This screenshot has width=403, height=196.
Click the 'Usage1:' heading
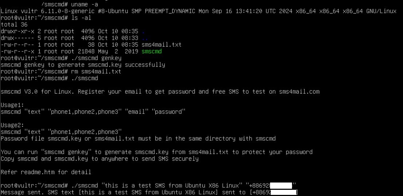coord(12,105)
